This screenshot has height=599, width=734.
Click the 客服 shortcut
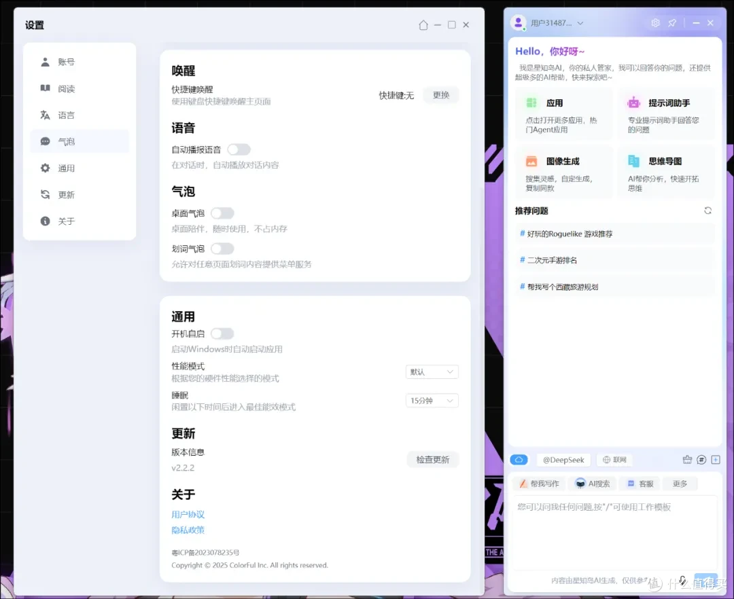[640, 484]
